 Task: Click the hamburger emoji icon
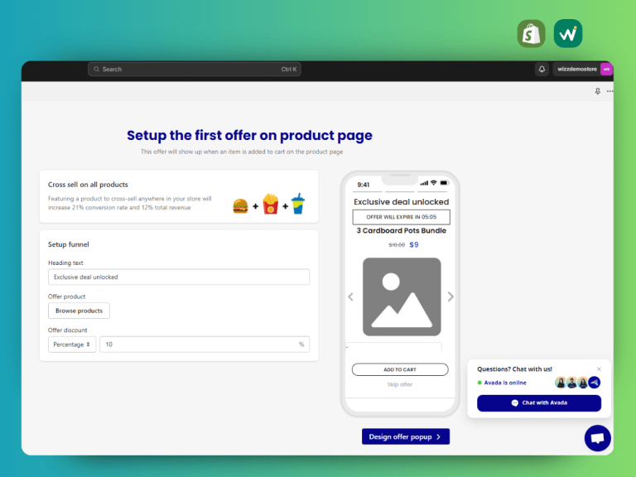240,205
